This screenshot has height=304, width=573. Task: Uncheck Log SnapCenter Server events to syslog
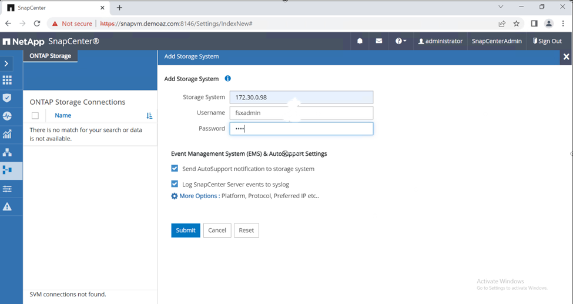click(x=175, y=184)
